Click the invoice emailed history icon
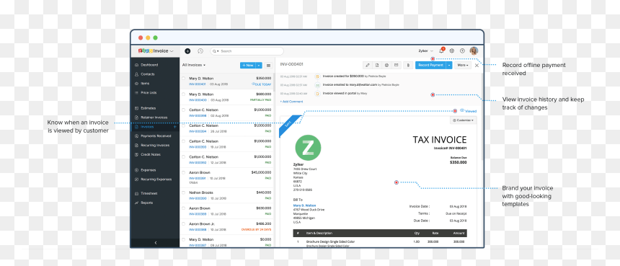Viewport: 620px width, 266px height. point(317,84)
